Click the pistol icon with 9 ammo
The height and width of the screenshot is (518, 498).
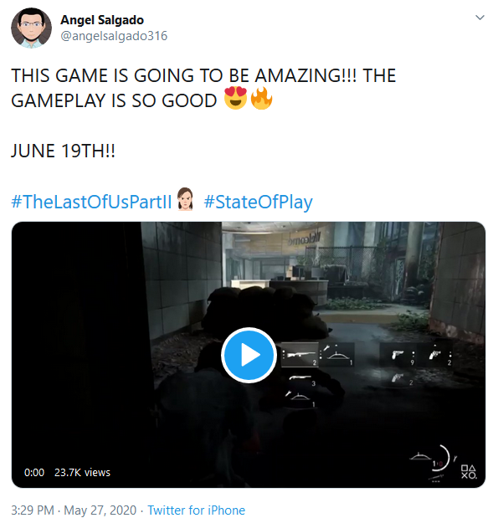point(398,355)
